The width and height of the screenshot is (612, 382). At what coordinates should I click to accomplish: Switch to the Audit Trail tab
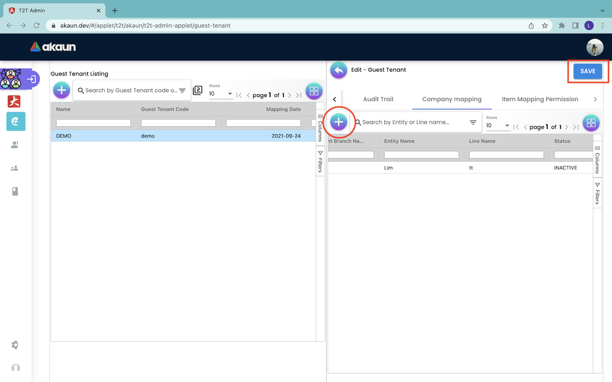[378, 99]
